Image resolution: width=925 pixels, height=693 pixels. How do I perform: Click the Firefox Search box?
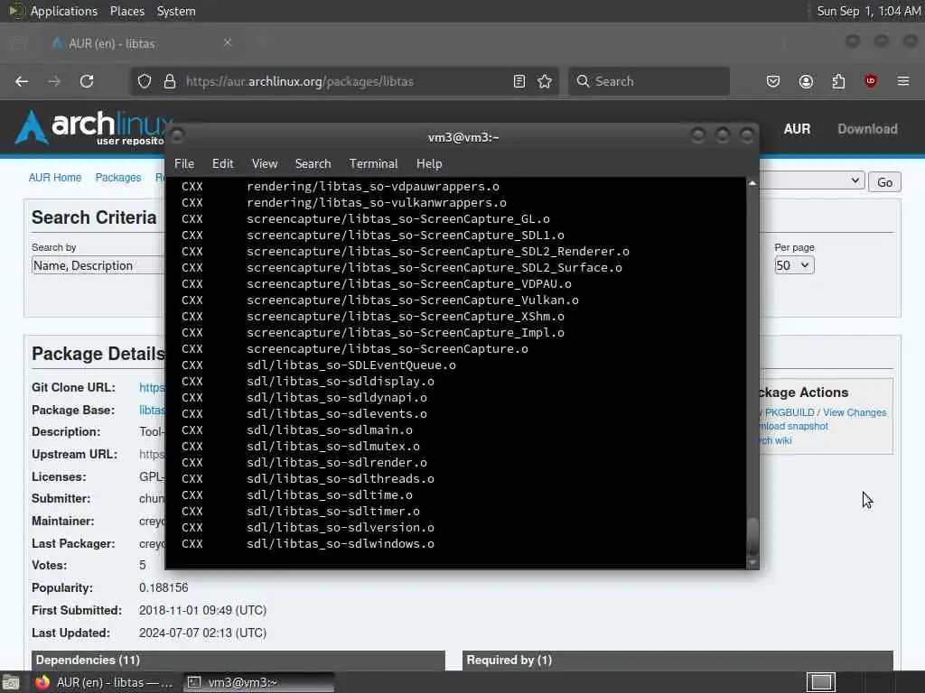(649, 81)
